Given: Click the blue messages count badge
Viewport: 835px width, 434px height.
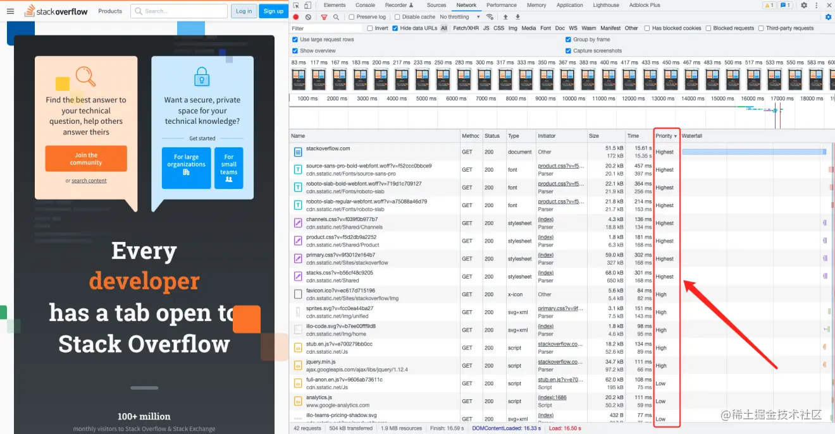Looking at the screenshot, I should click(x=785, y=5).
